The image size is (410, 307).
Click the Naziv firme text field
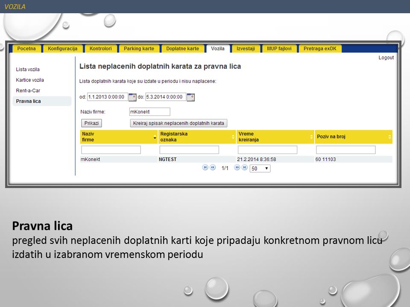point(149,112)
